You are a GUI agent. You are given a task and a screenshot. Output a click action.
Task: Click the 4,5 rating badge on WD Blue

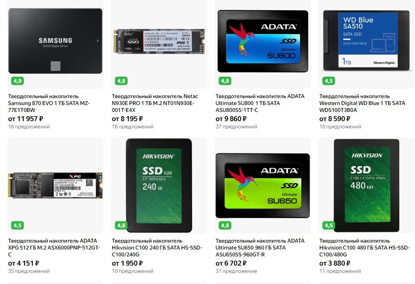point(329,81)
